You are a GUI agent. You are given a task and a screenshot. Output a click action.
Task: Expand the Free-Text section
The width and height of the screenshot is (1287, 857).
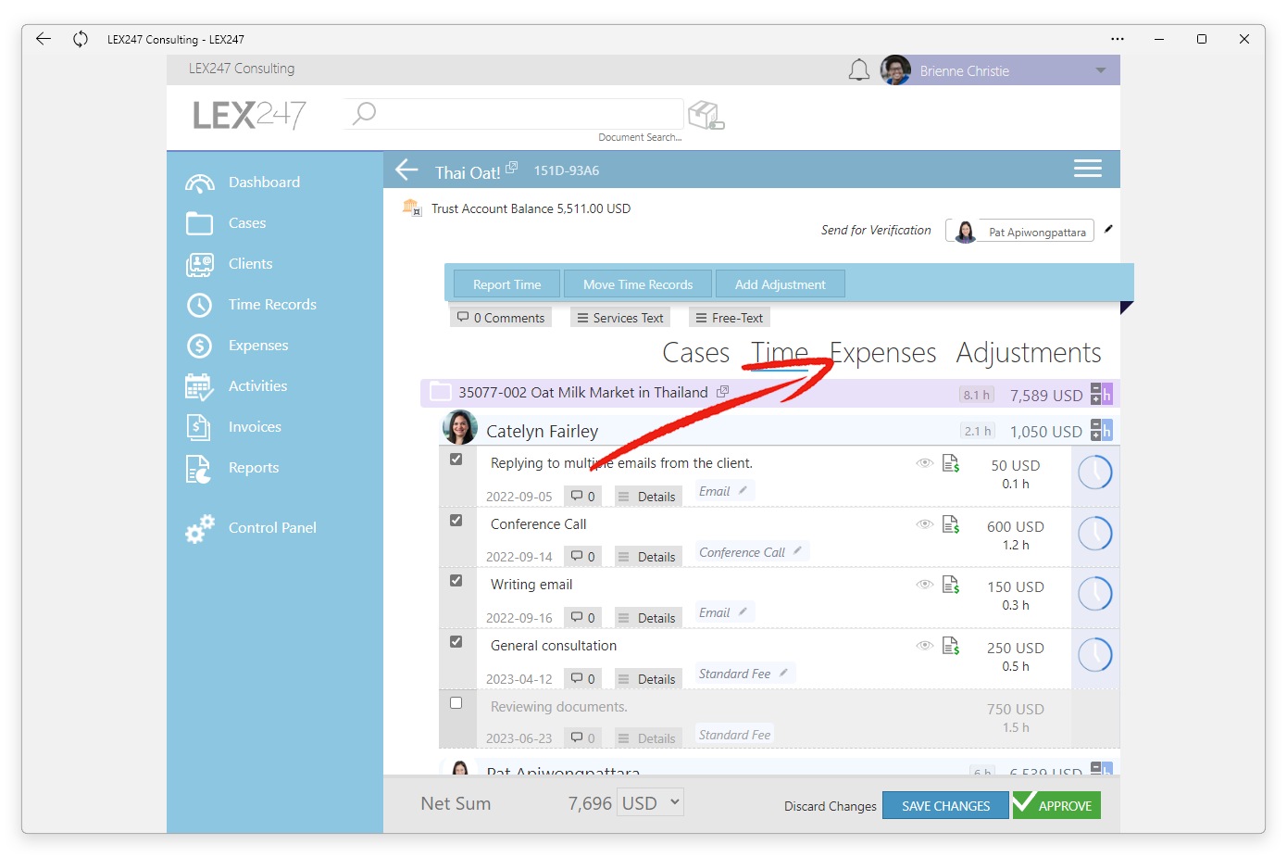tap(730, 318)
